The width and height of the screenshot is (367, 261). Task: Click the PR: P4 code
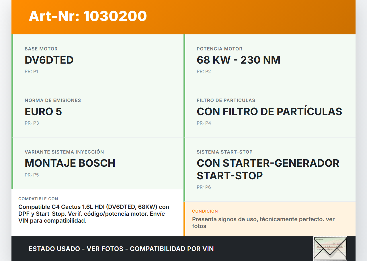tap(204, 123)
